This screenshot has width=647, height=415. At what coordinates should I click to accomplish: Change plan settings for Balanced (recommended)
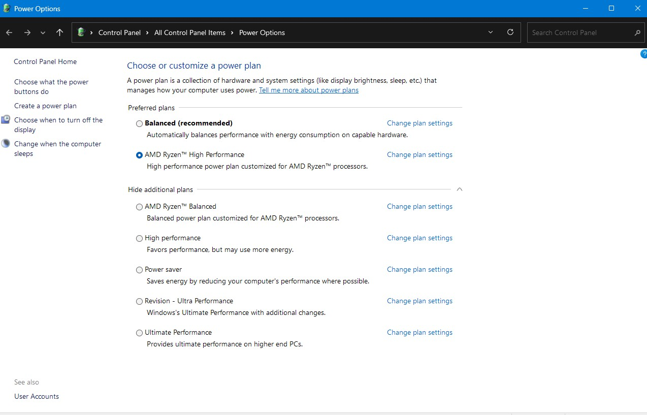(x=419, y=123)
